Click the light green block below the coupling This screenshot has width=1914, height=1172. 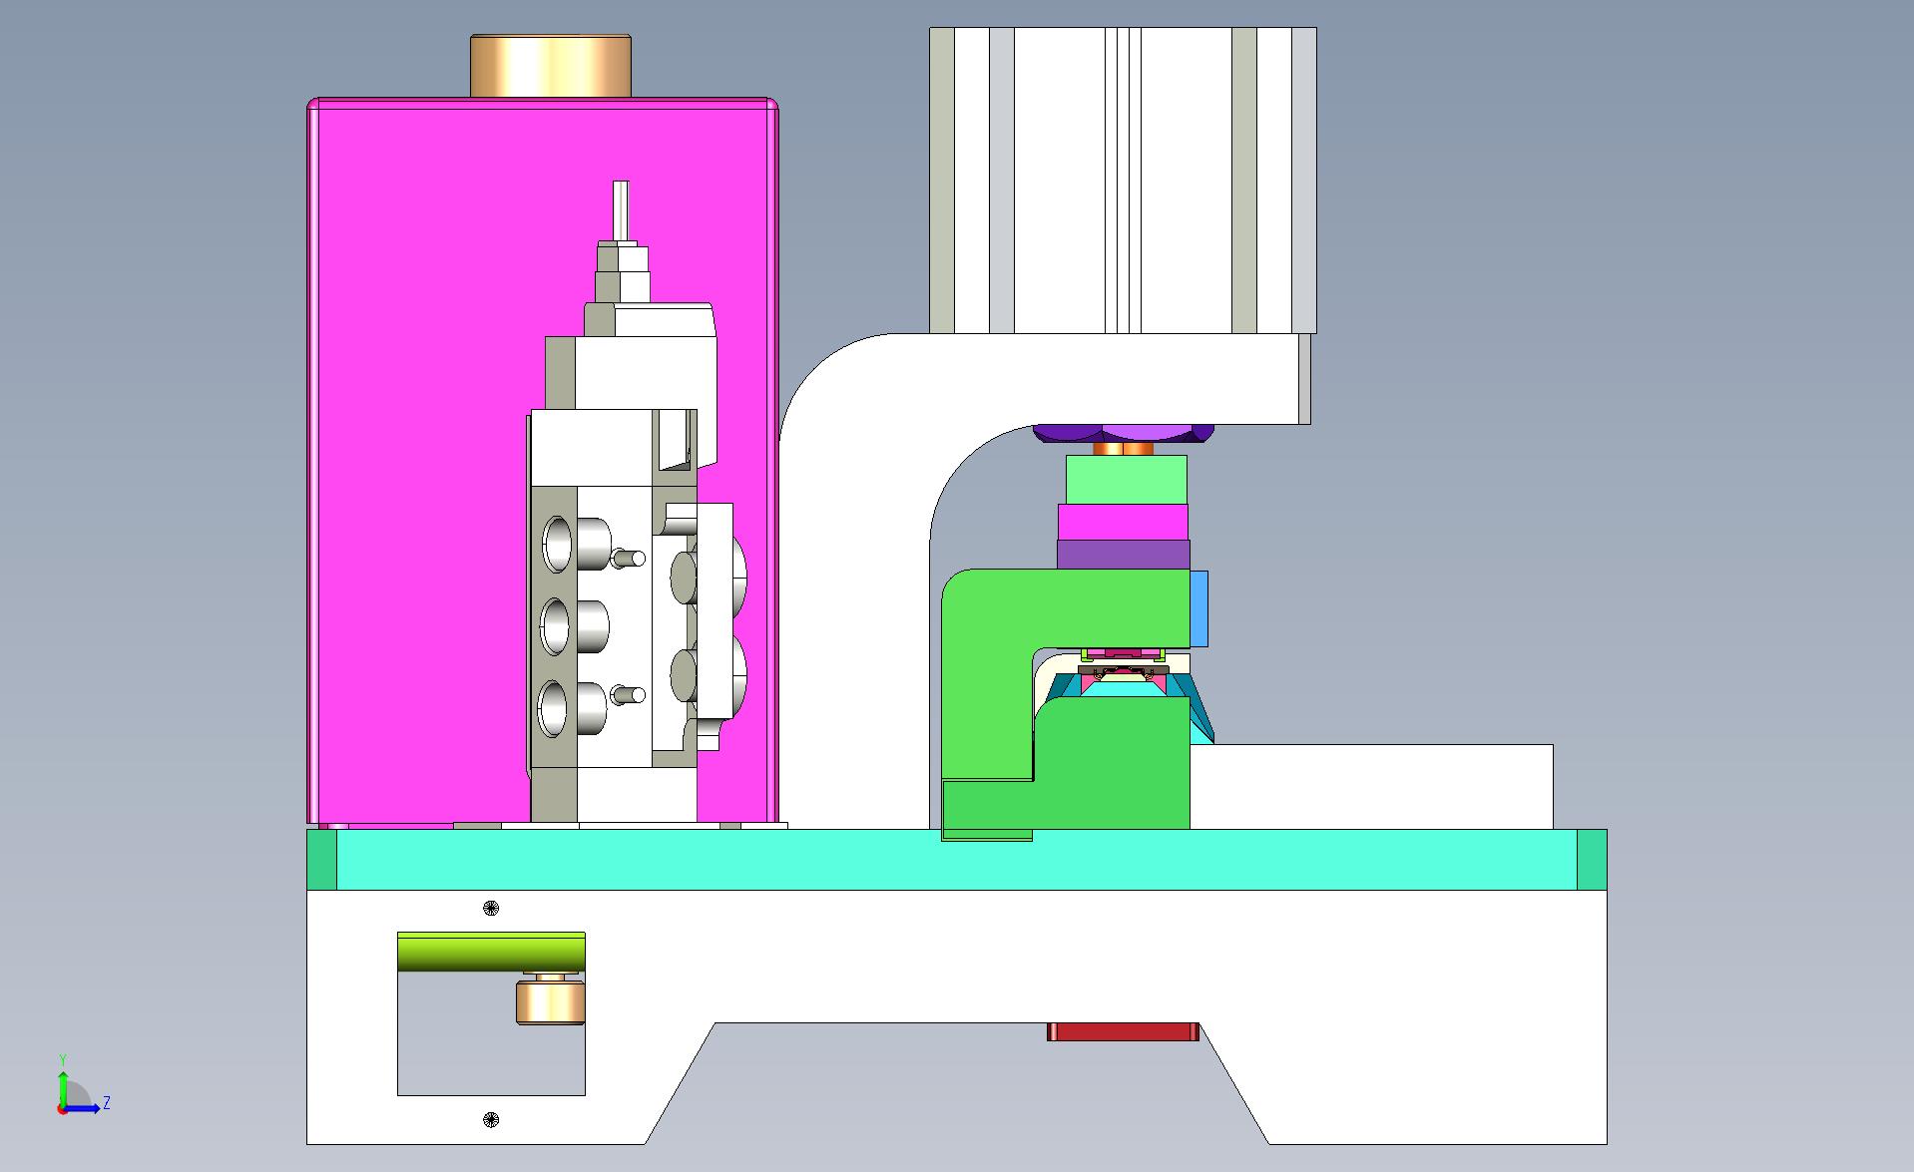tap(1126, 480)
